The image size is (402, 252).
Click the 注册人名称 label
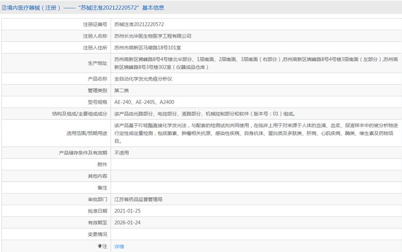click(95, 36)
